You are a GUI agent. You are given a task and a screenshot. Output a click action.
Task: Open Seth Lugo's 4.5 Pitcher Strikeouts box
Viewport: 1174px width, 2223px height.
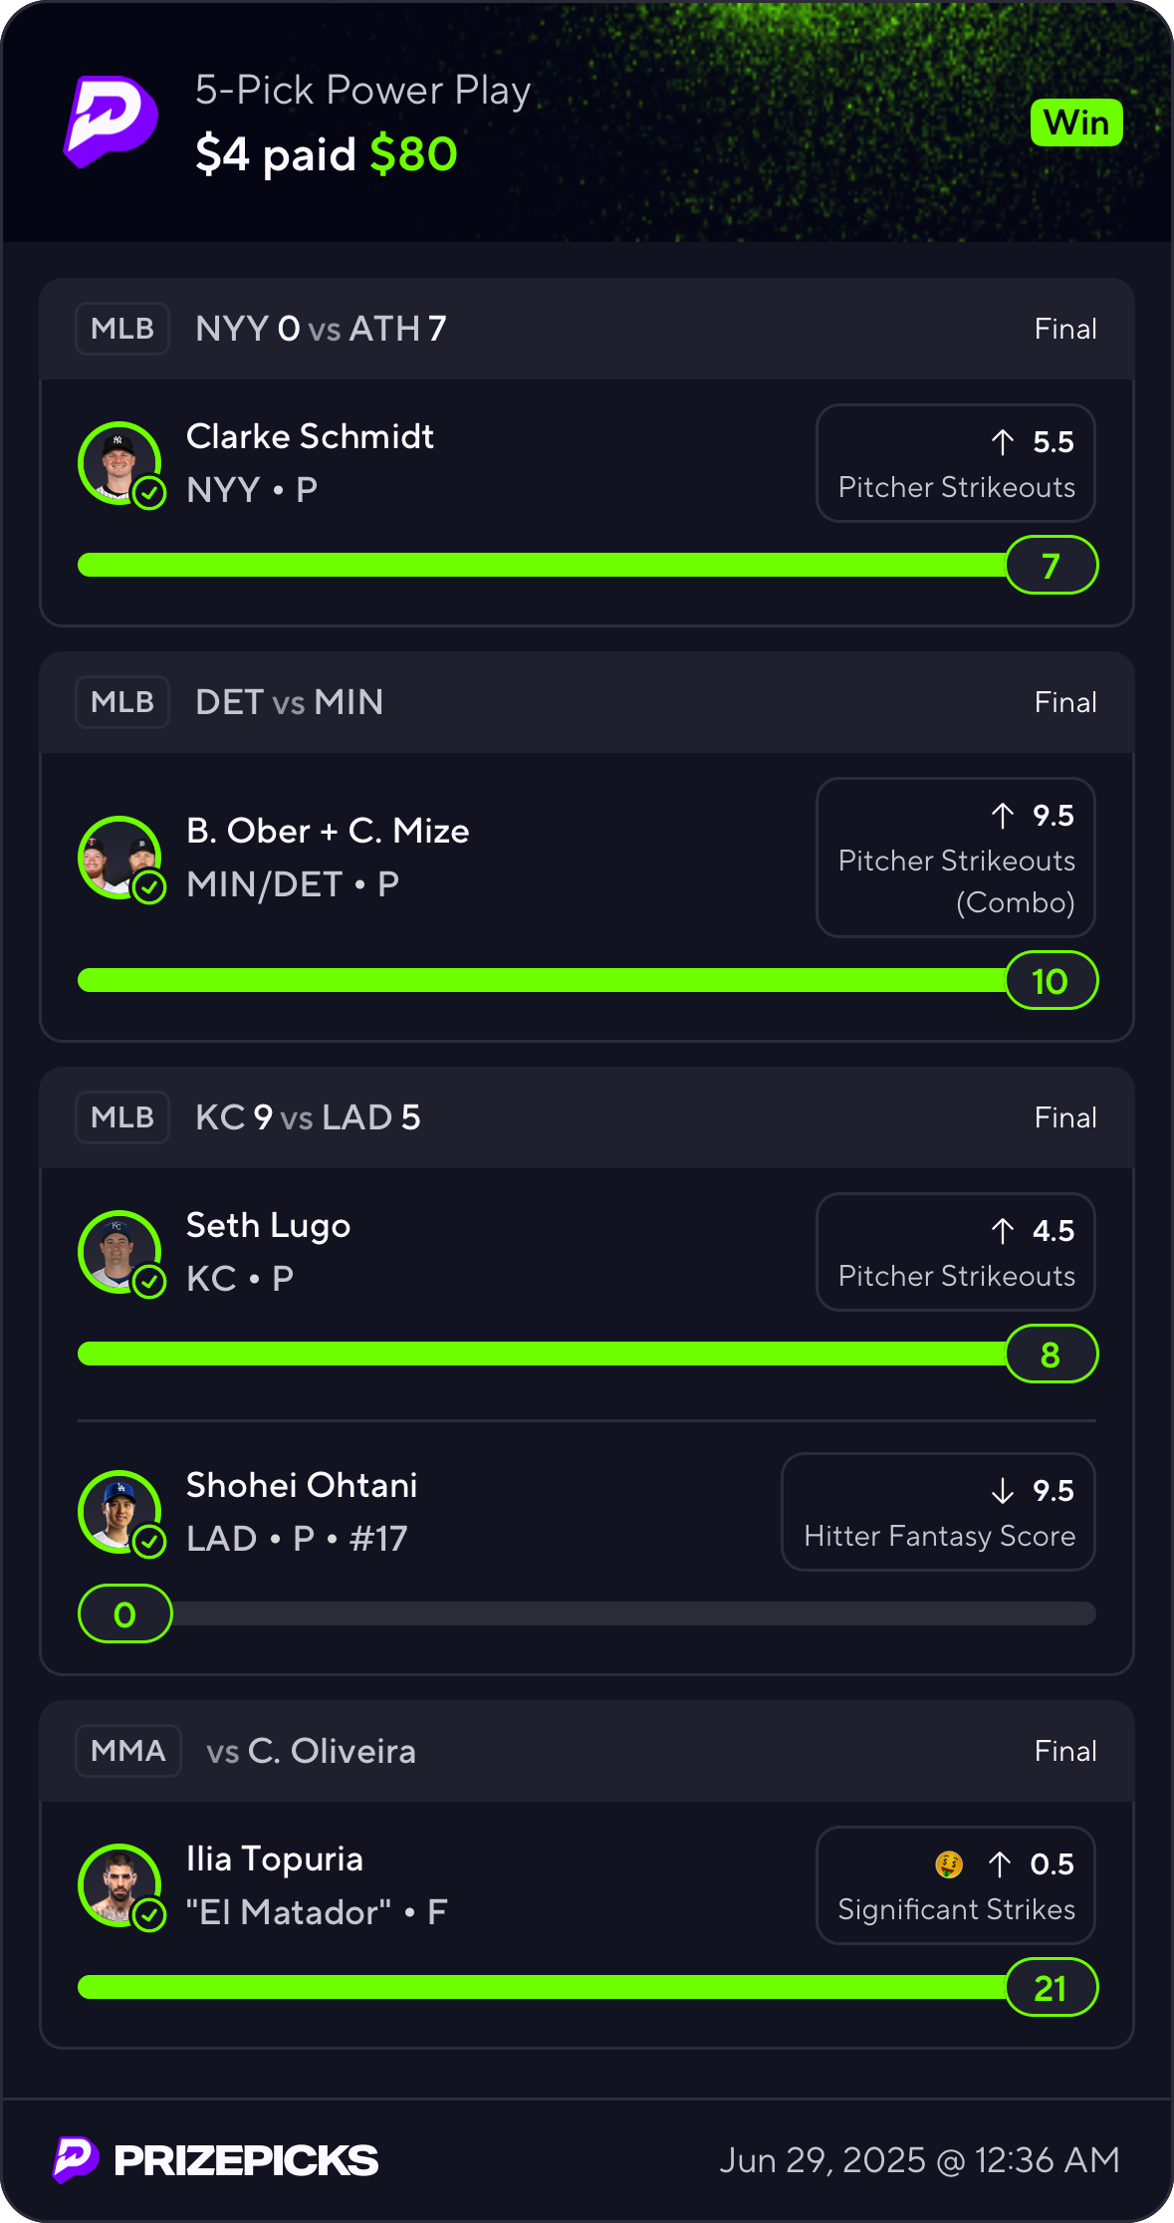[x=956, y=1252]
